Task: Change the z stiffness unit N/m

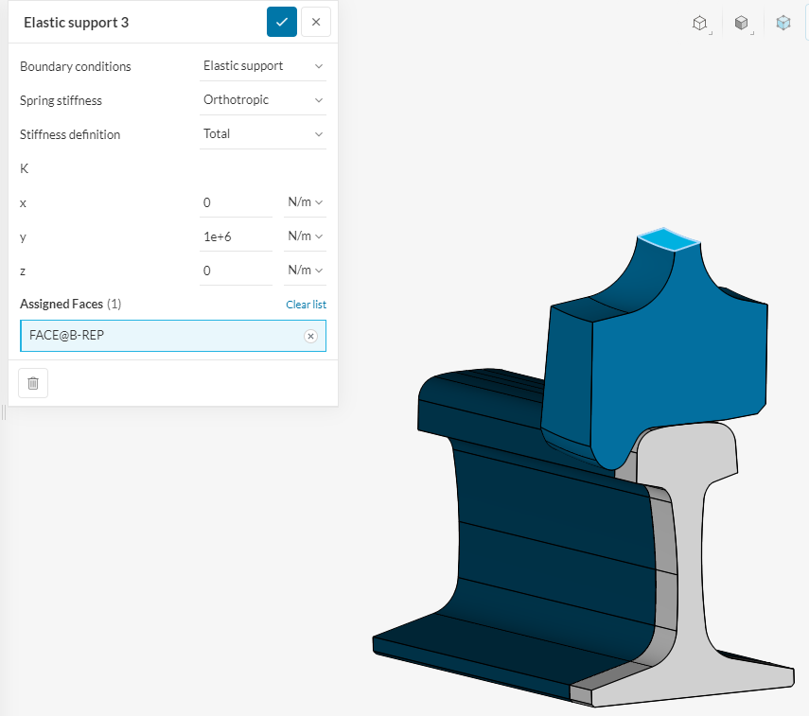Action: pos(305,271)
